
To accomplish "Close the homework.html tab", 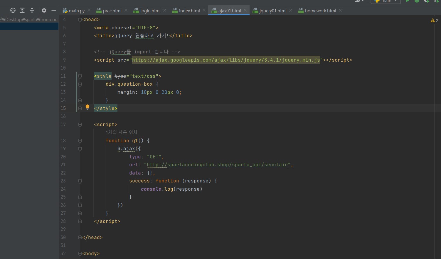I will click(340, 10).
